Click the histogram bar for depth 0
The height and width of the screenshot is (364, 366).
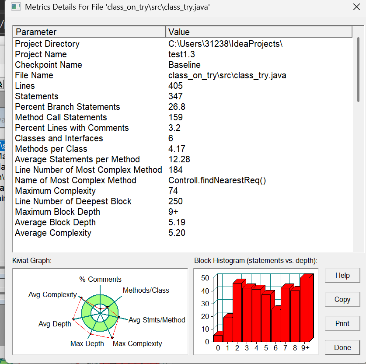click(x=218, y=338)
